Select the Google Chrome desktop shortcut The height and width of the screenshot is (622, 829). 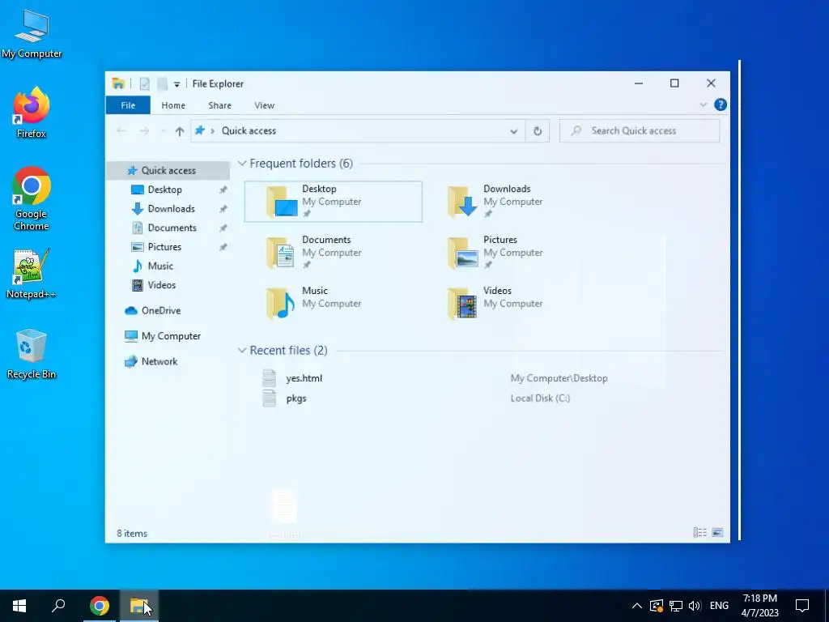coord(32,199)
